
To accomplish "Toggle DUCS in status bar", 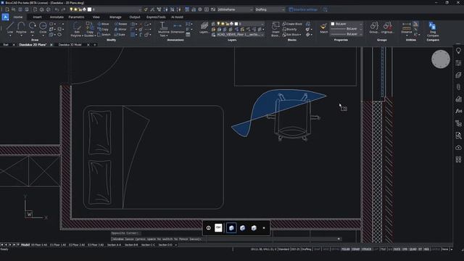I will click(397, 249).
